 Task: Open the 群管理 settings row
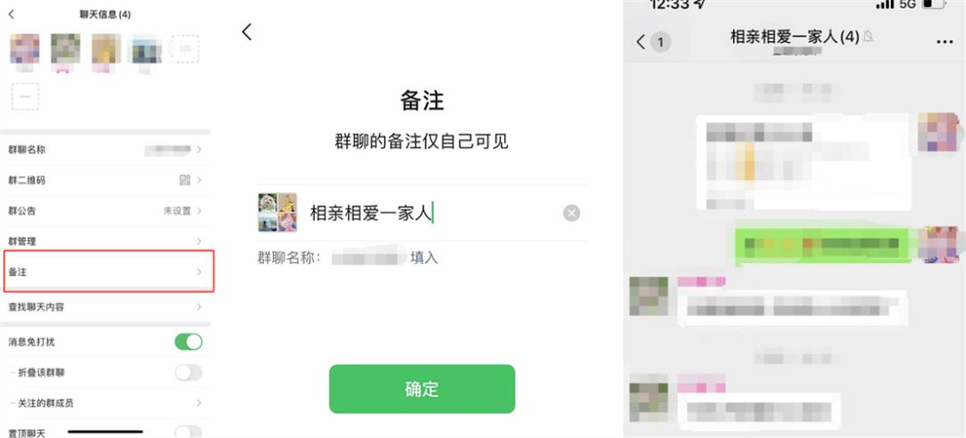(106, 240)
